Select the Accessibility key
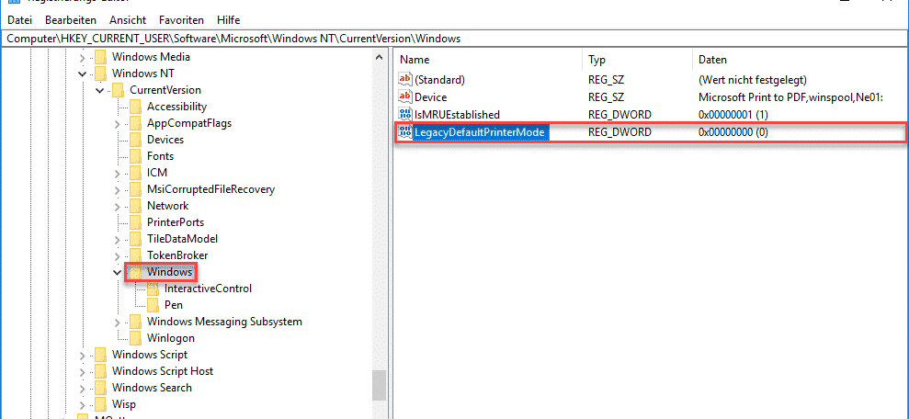 click(176, 107)
